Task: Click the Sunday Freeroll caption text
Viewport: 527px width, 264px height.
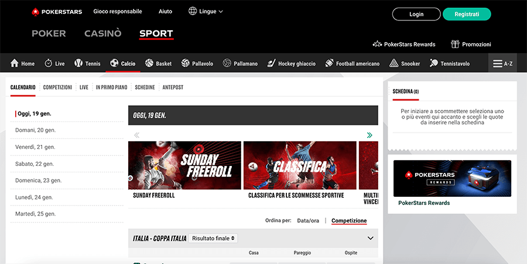Action: click(154, 195)
